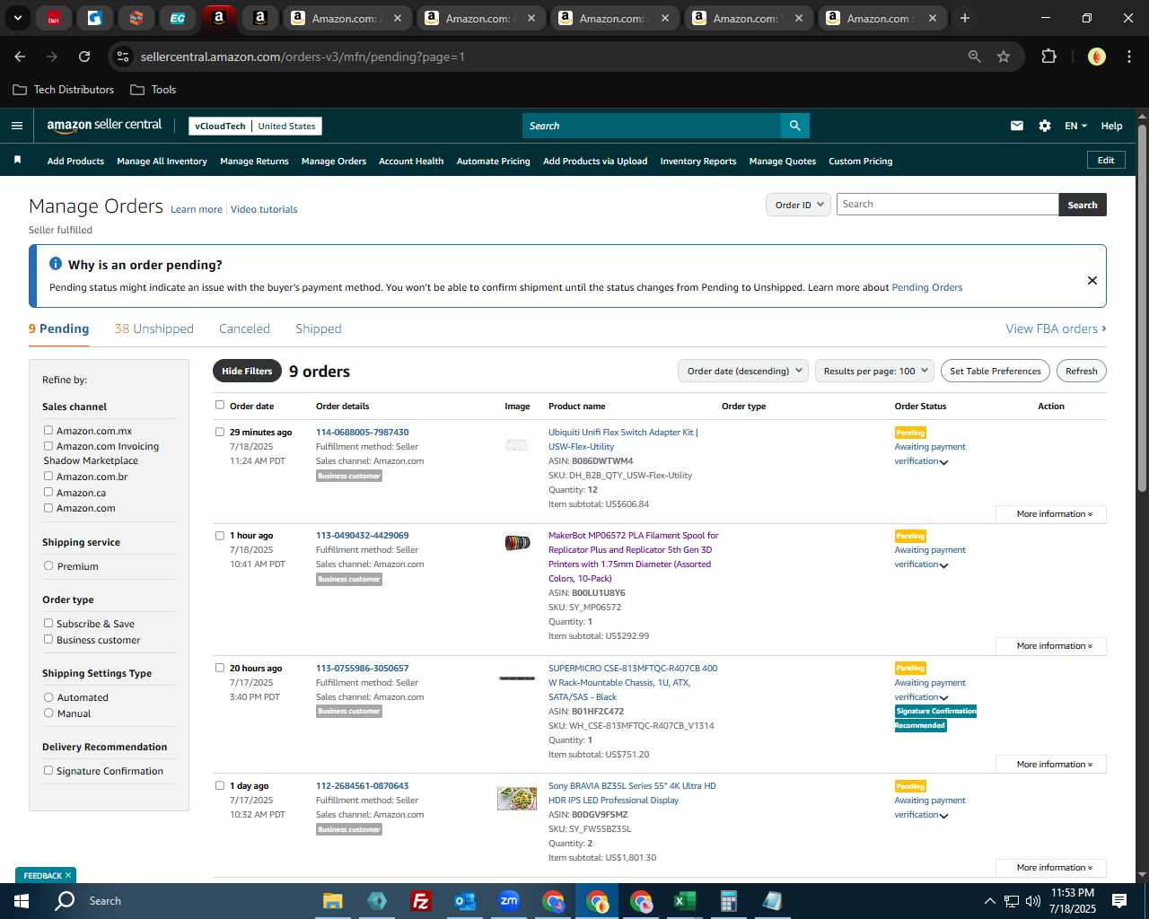1149x919 pixels.
Task: Click the zoom magnifier in address bar
Action: [x=974, y=57]
